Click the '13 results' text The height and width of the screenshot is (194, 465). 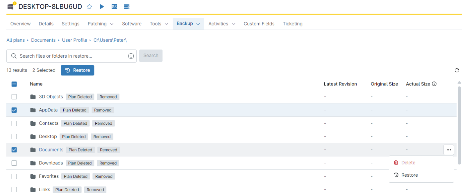[x=17, y=70]
